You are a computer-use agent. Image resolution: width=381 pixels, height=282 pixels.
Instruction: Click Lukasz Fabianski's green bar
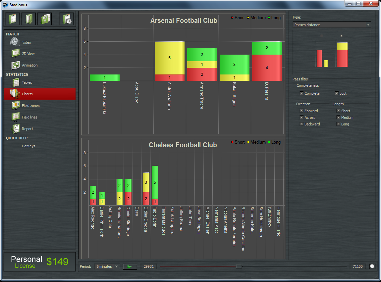tap(104, 77)
